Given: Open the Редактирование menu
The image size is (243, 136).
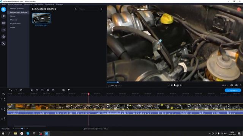Looking at the screenshot, I should tap(15, 4).
